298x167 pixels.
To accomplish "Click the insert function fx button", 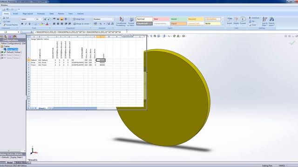I will 32,32.
